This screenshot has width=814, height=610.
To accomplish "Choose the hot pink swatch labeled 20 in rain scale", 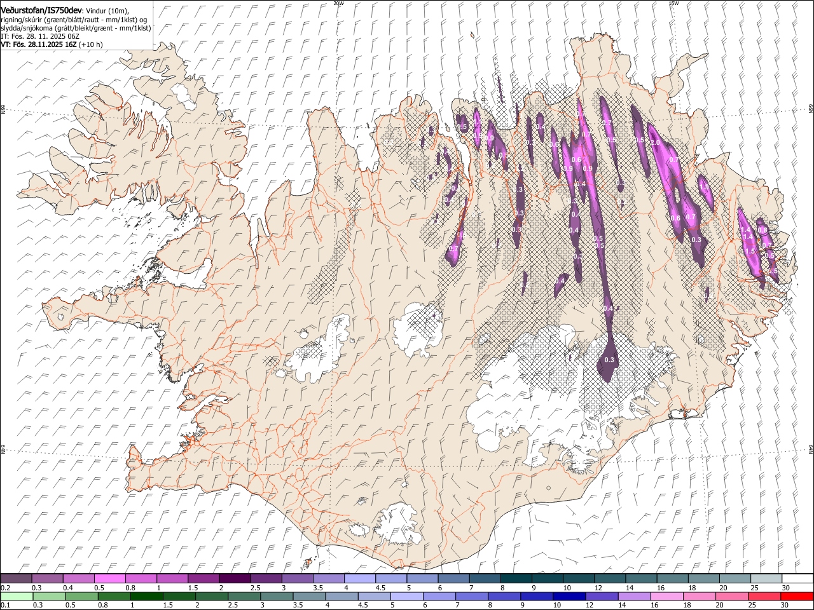I will (x=731, y=597).
